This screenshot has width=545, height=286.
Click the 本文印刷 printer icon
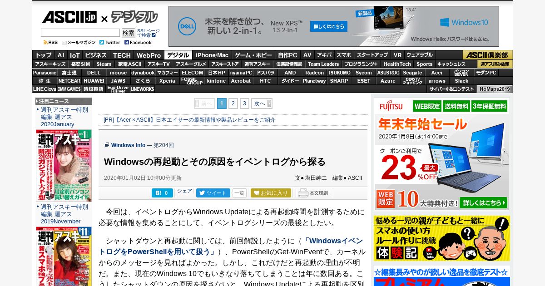314,193
